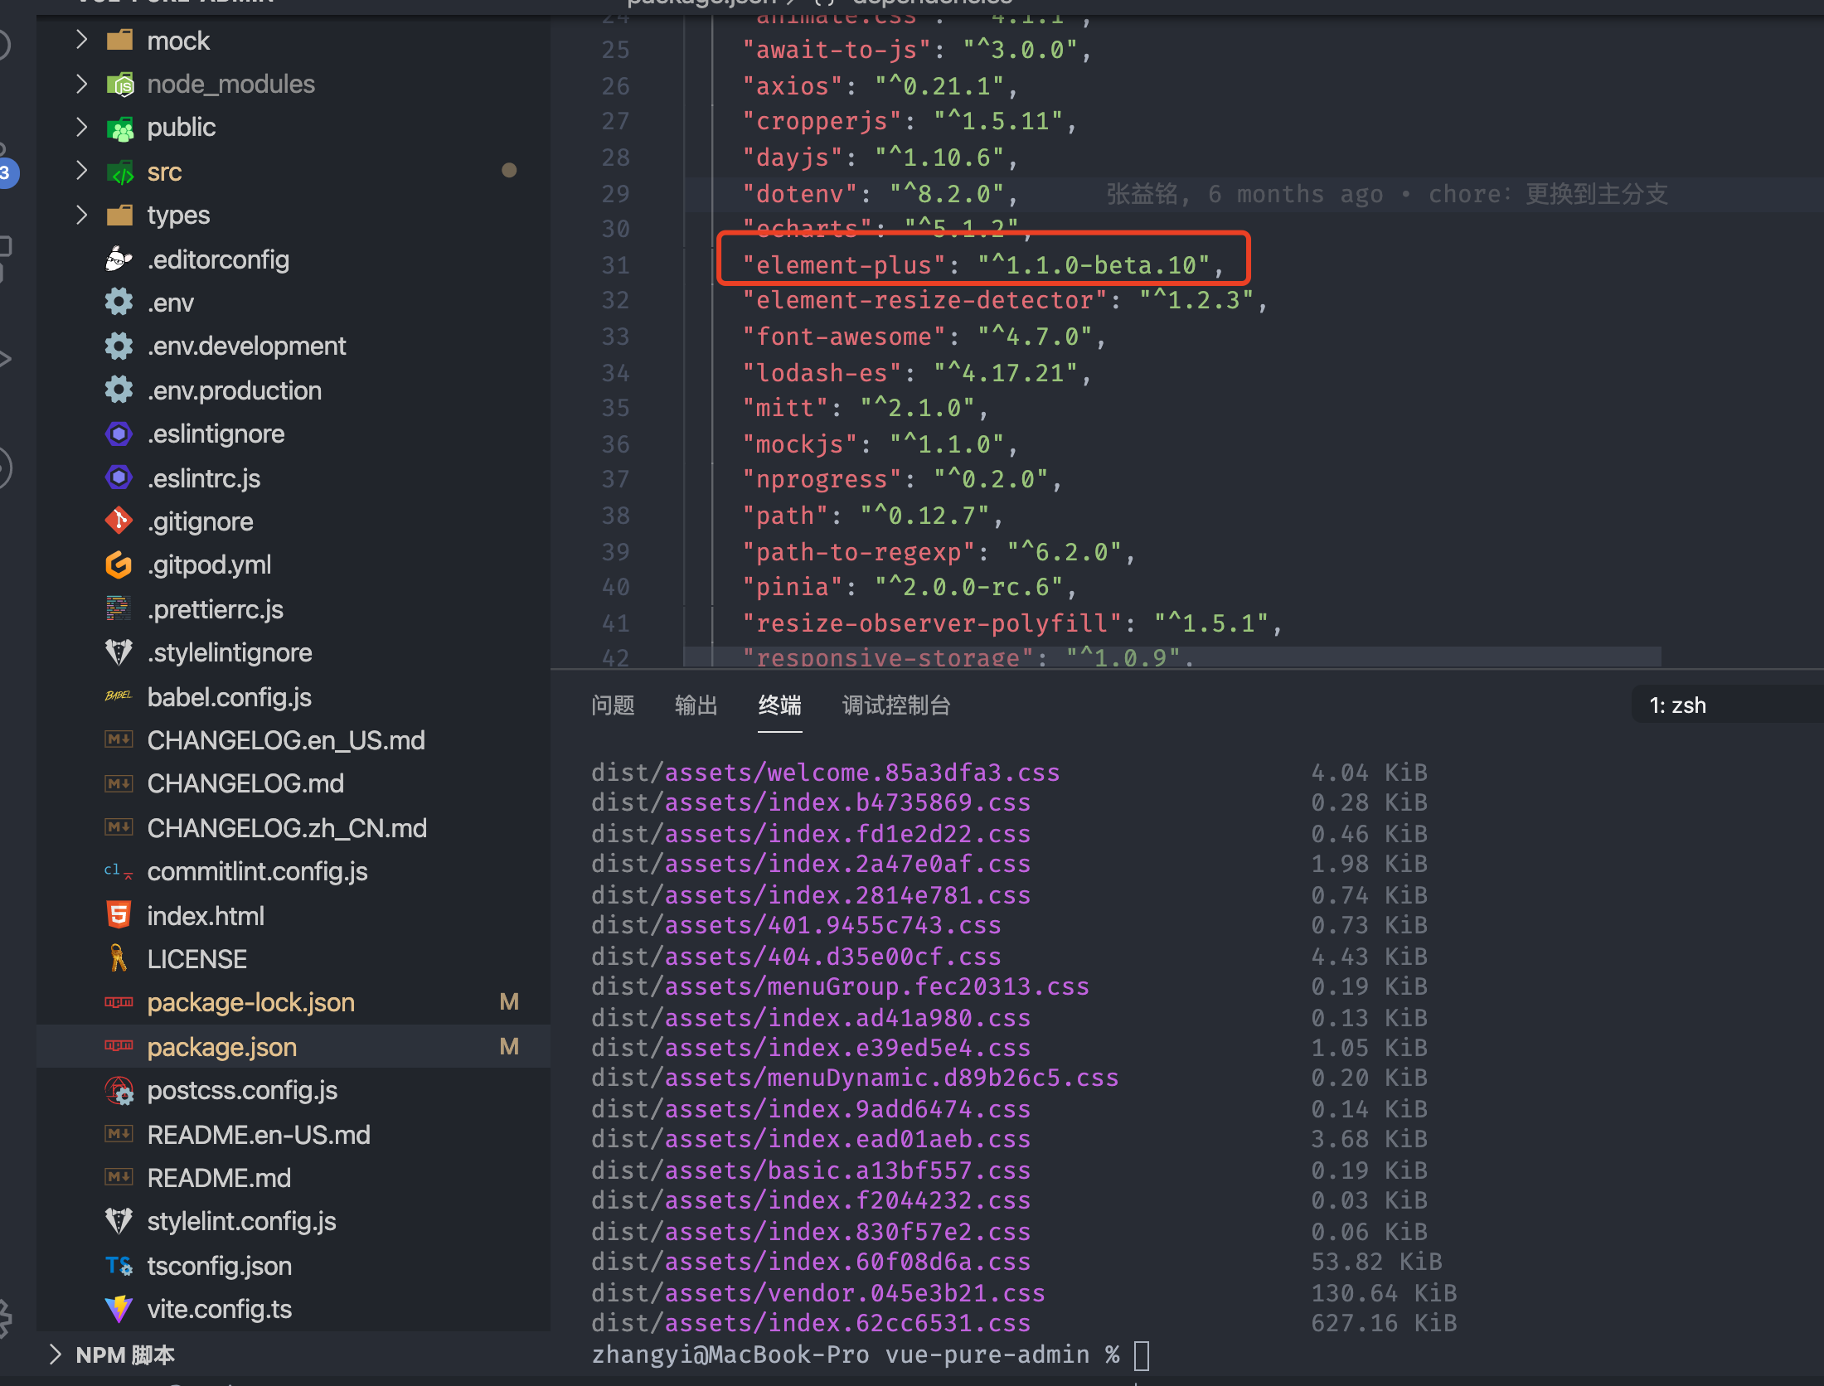Select package-lock.json in the explorer
Viewport: 1824px width, 1386px height.
click(x=250, y=1002)
